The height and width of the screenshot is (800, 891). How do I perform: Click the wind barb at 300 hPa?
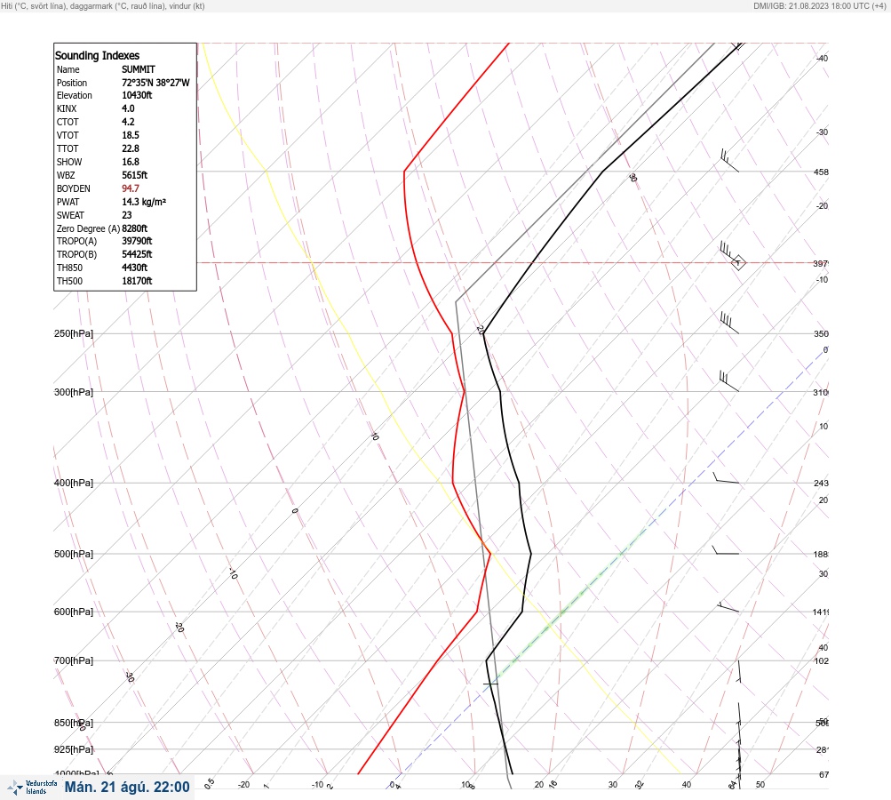pos(729,381)
